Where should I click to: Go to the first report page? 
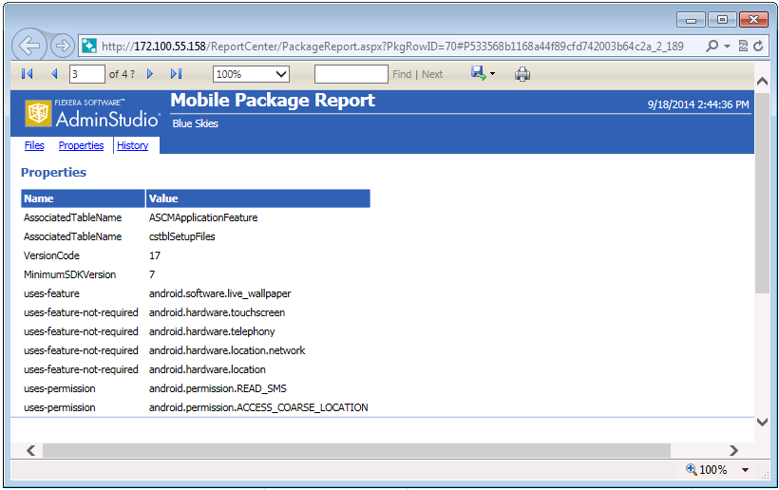click(x=27, y=74)
